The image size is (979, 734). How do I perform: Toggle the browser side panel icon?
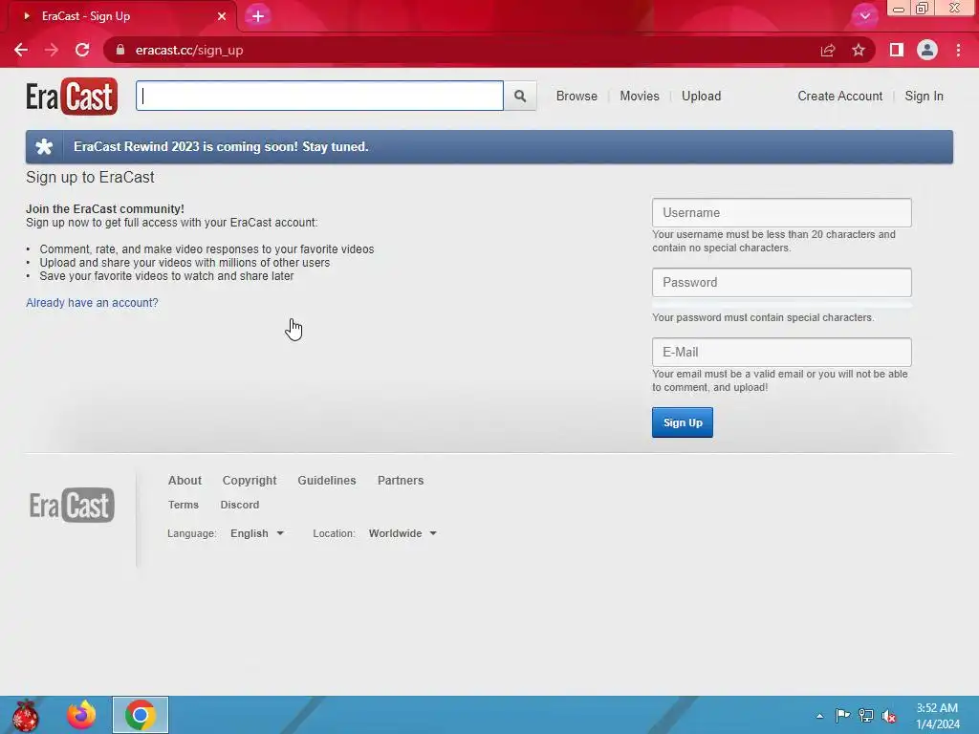click(897, 50)
